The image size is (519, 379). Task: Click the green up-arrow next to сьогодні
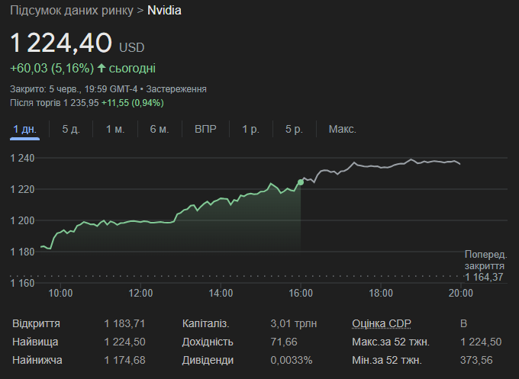[x=102, y=69]
